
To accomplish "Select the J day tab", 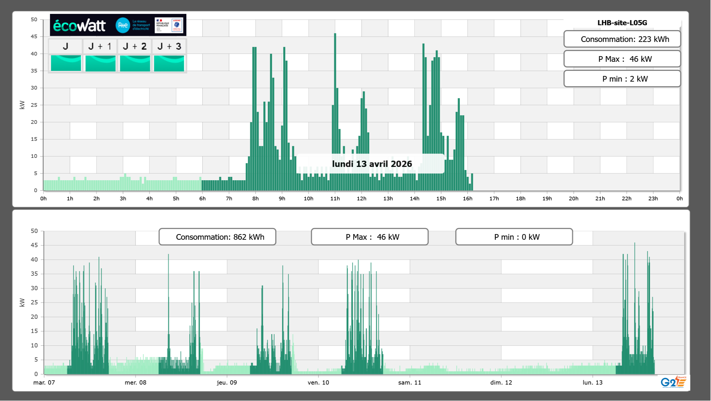I will 65,46.
